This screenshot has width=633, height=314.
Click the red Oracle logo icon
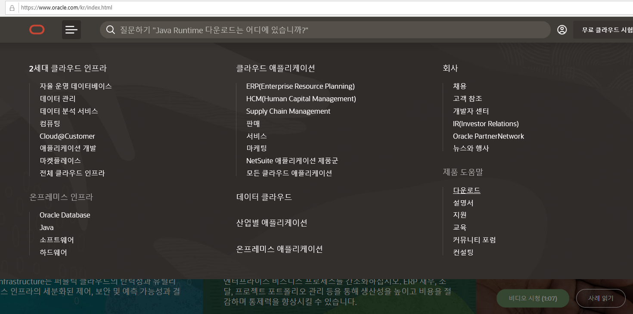[37, 30]
